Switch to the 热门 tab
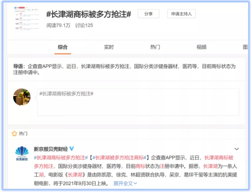This screenshot has width=252, height=192. [x=155, y=47]
